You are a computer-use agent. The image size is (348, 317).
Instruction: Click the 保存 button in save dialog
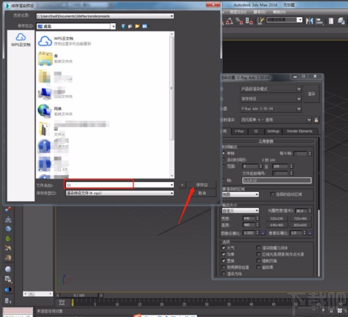tap(202, 185)
